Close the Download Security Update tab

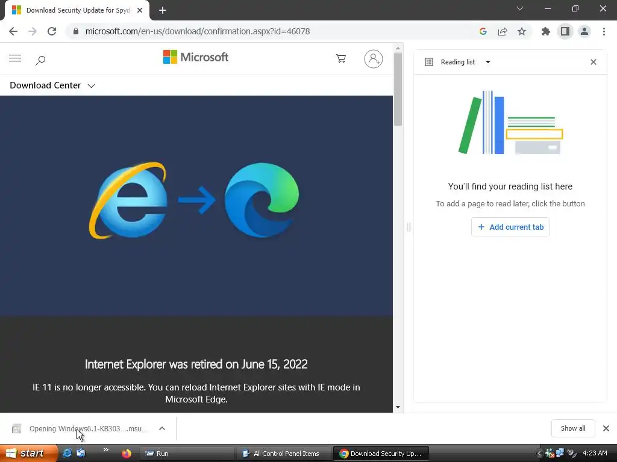pyautogui.click(x=140, y=11)
